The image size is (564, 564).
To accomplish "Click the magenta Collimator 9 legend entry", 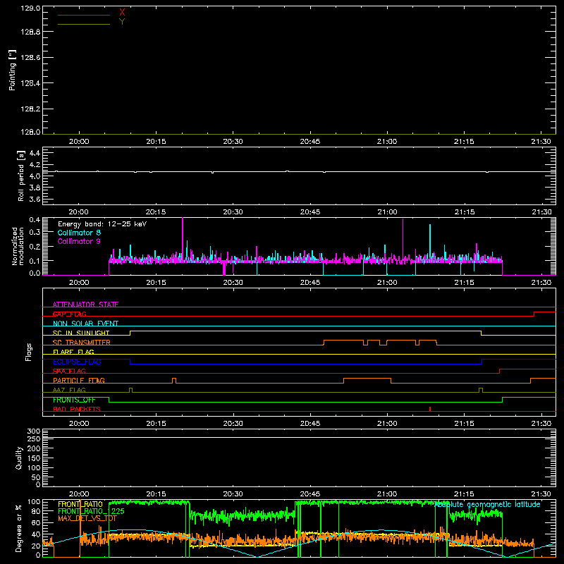I will pyautogui.click(x=79, y=241).
